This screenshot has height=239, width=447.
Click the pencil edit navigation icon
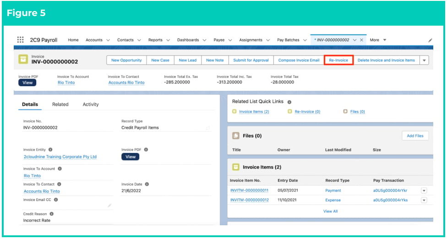pyautogui.click(x=430, y=40)
